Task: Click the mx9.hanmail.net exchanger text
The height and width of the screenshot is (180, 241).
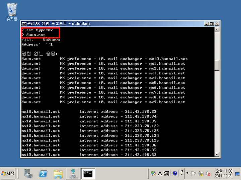Action: tap(167, 102)
